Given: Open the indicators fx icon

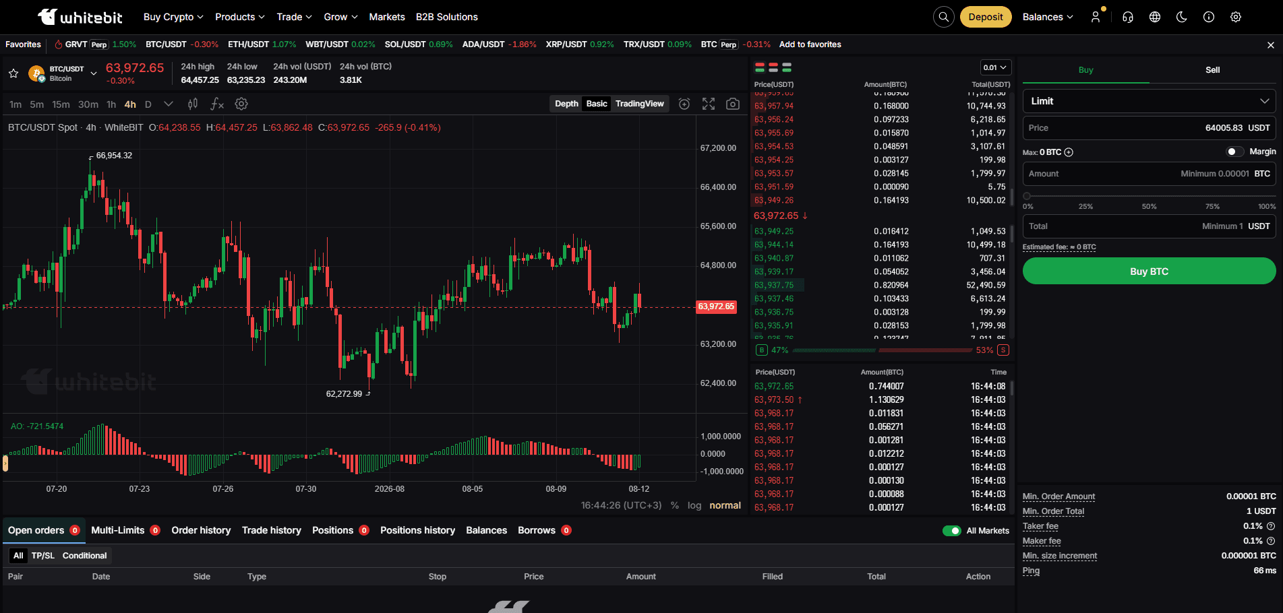Looking at the screenshot, I should coord(217,104).
